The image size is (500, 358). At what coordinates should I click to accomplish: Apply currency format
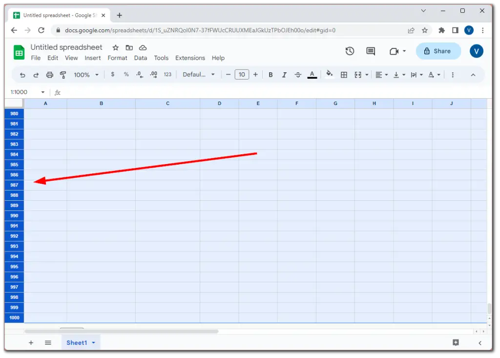point(112,74)
